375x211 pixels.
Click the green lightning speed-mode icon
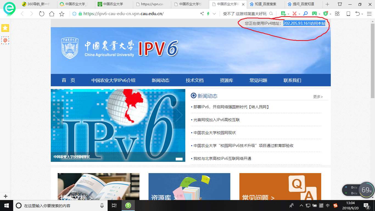pos(208,14)
